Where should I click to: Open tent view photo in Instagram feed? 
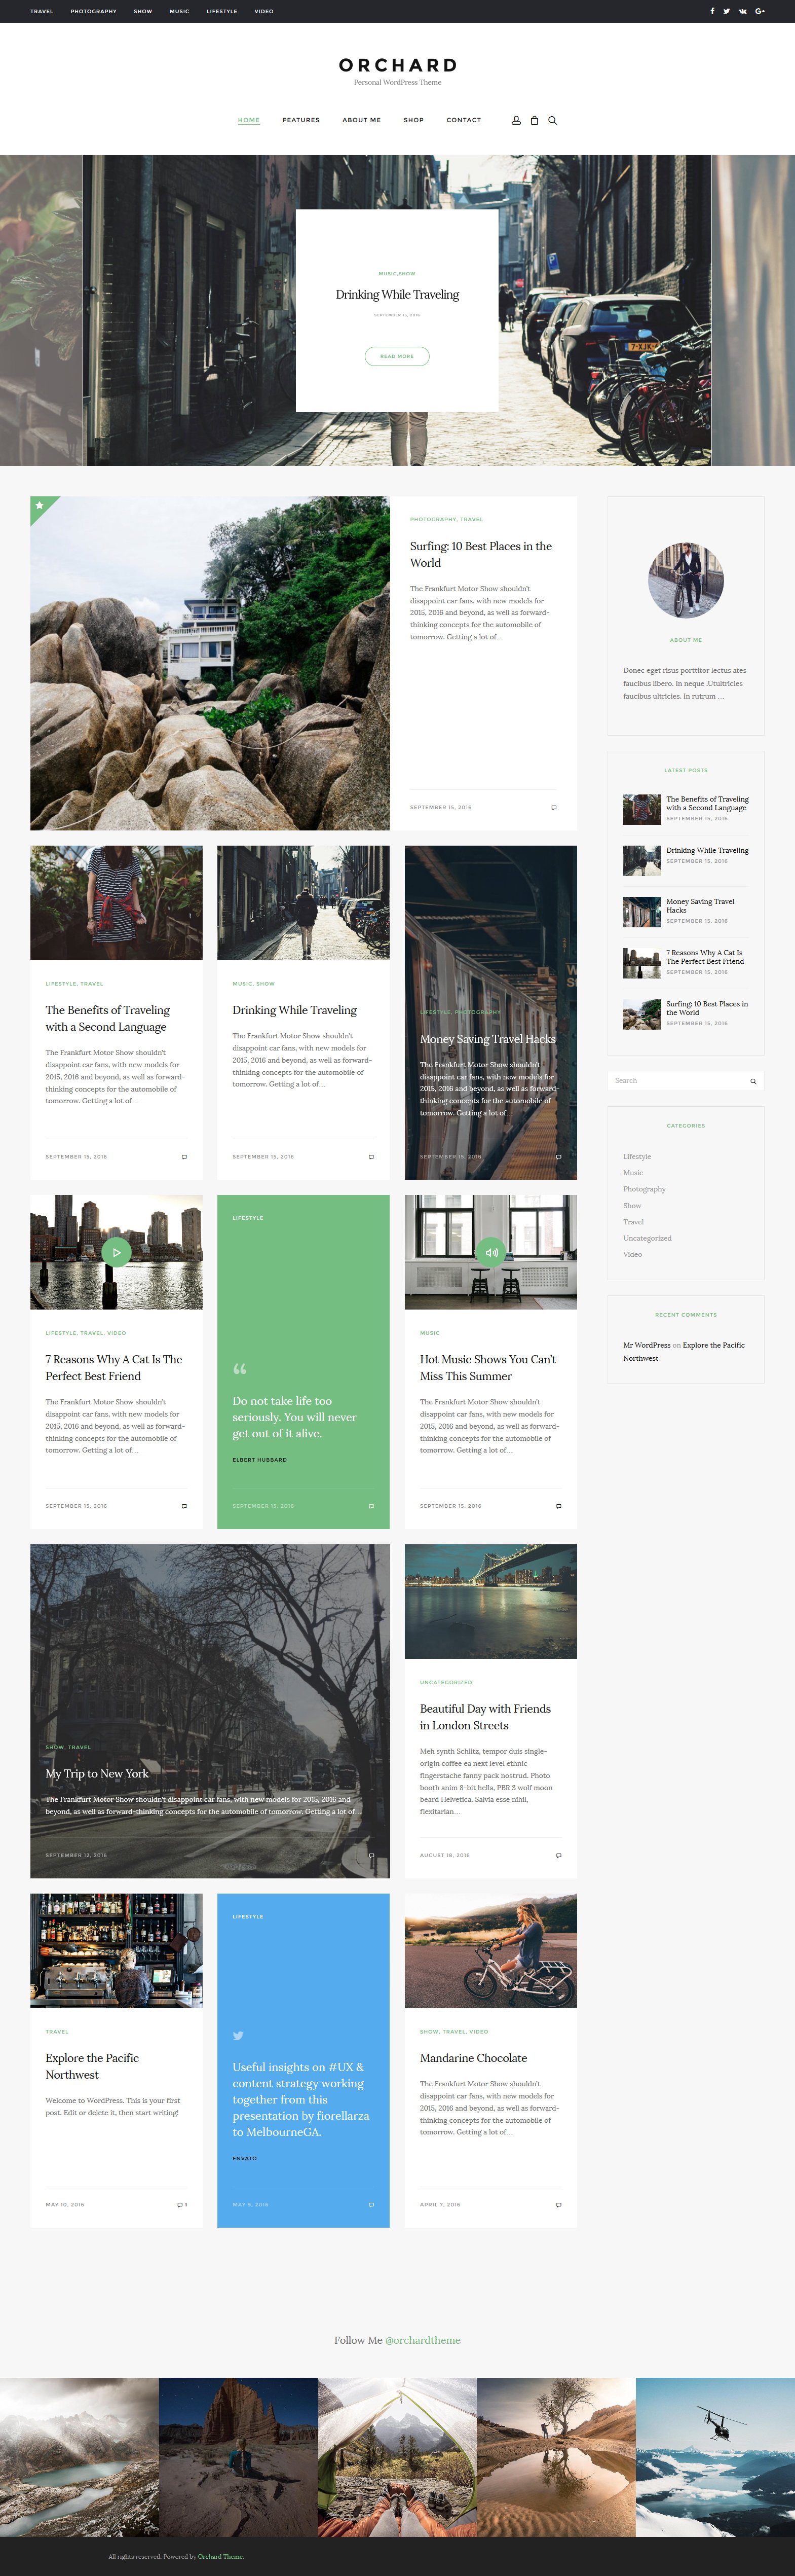pos(397,2457)
